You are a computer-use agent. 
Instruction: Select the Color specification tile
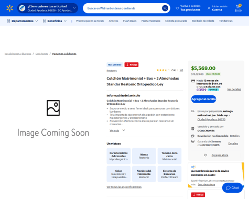(x=118, y=174)
